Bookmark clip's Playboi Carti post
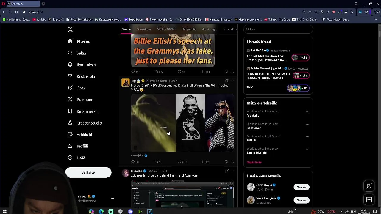This screenshot has width=381, height=214. (226, 162)
